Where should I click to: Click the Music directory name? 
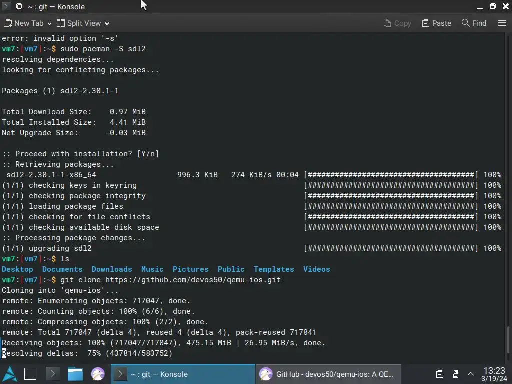click(x=152, y=269)
